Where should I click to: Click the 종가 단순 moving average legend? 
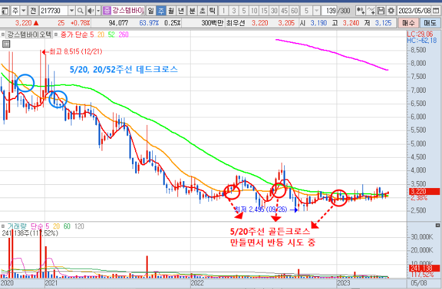coord(74,35)
